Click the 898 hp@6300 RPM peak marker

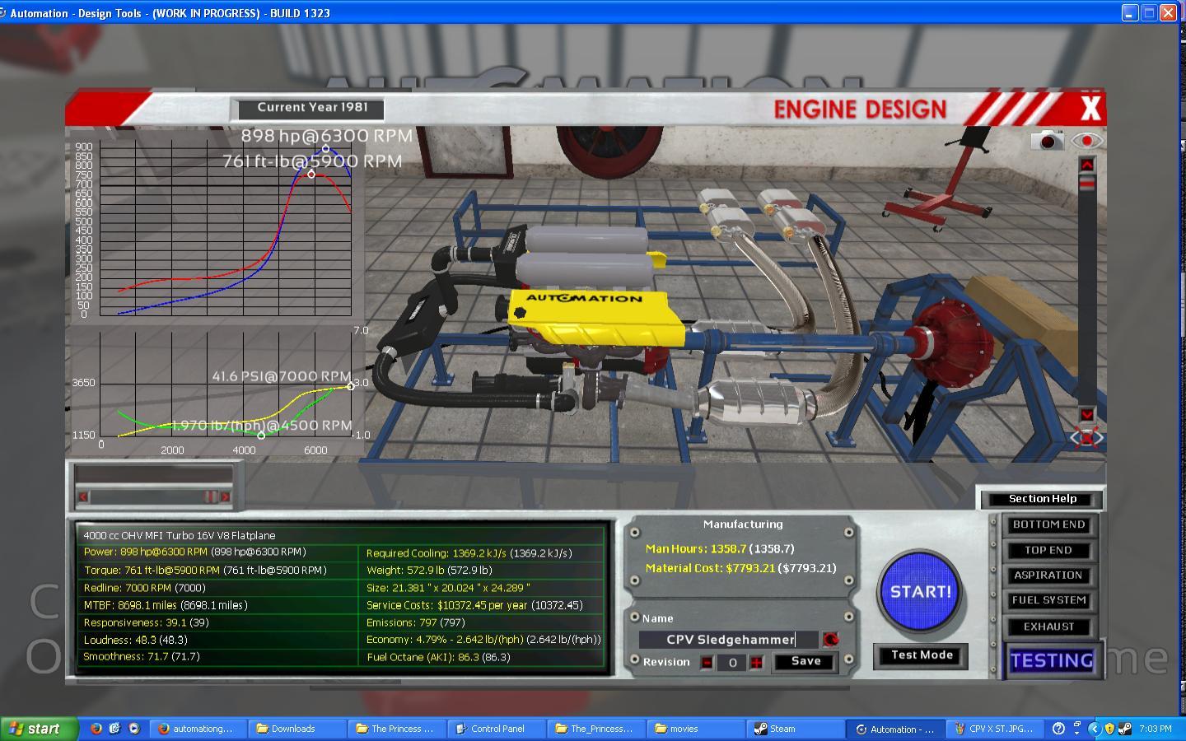click(x=326, y=149)
